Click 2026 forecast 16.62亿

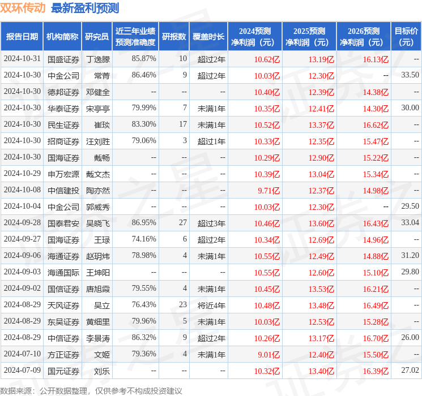coord(376,125)
